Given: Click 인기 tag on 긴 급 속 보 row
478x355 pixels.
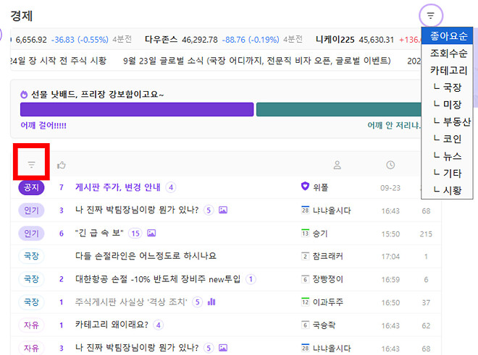Looking at the screenshot, I should 31,234.
